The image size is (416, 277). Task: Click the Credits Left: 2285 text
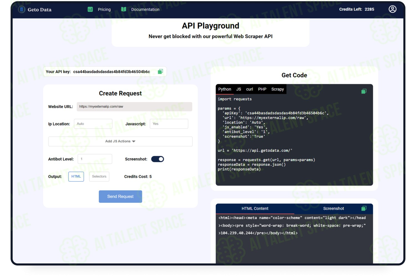click(x=357, y=9)
